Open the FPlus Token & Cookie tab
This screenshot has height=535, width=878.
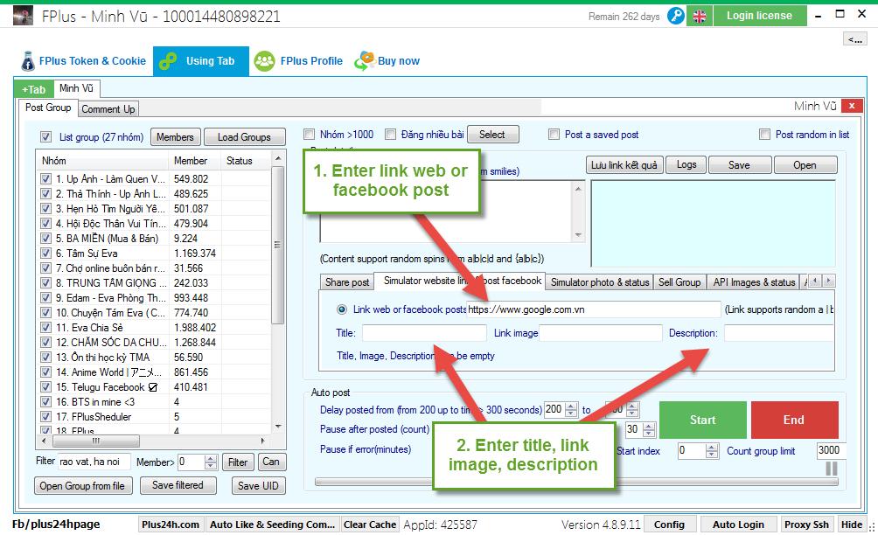(x=83, y=61)
